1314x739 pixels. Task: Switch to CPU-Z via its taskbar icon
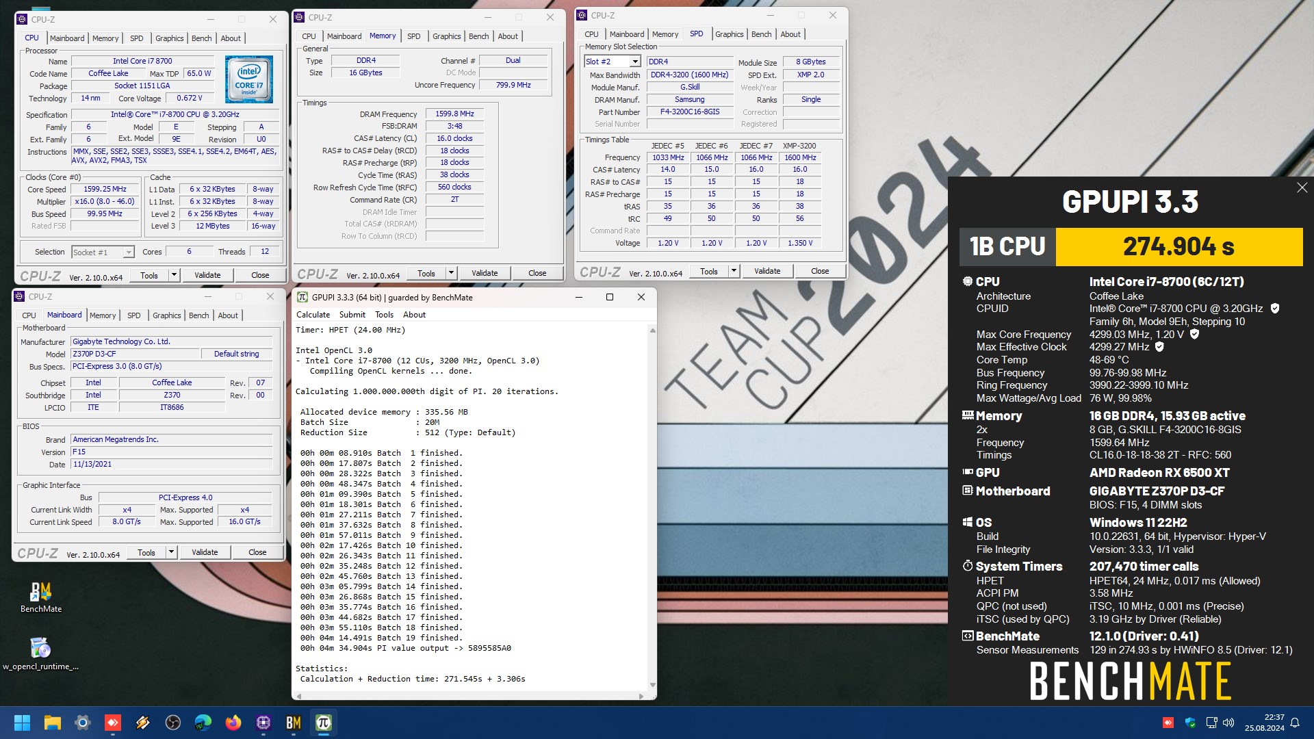[x=263, y=723]
